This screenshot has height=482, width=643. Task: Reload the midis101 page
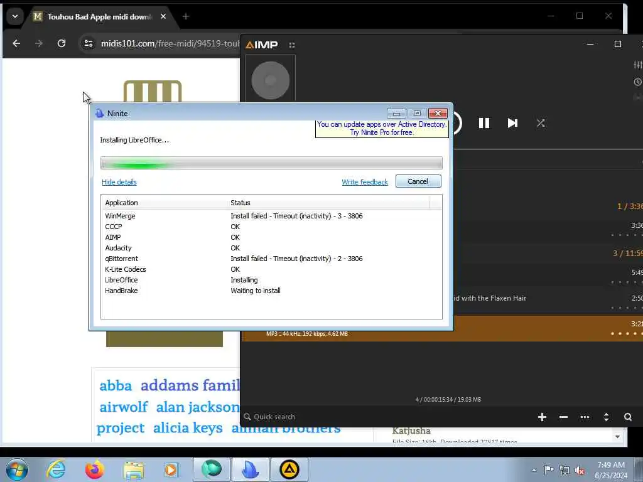(62, 43)
